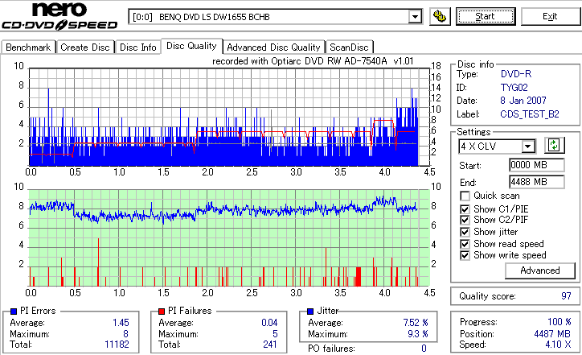Enable the Quick scan checkbox
Viewport: 582px width, 355px height.
(x=465, y=196)
